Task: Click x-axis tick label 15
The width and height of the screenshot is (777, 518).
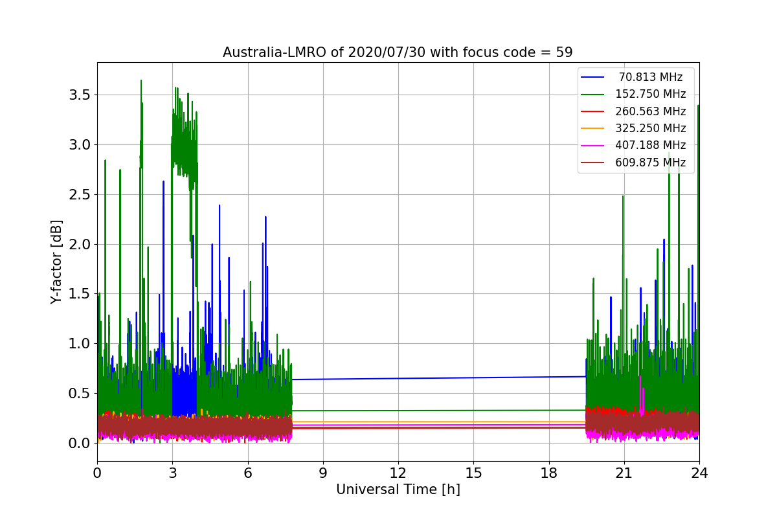Action: (473, 473)
